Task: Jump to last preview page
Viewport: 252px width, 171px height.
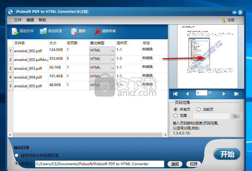Action: coord(236,94)
